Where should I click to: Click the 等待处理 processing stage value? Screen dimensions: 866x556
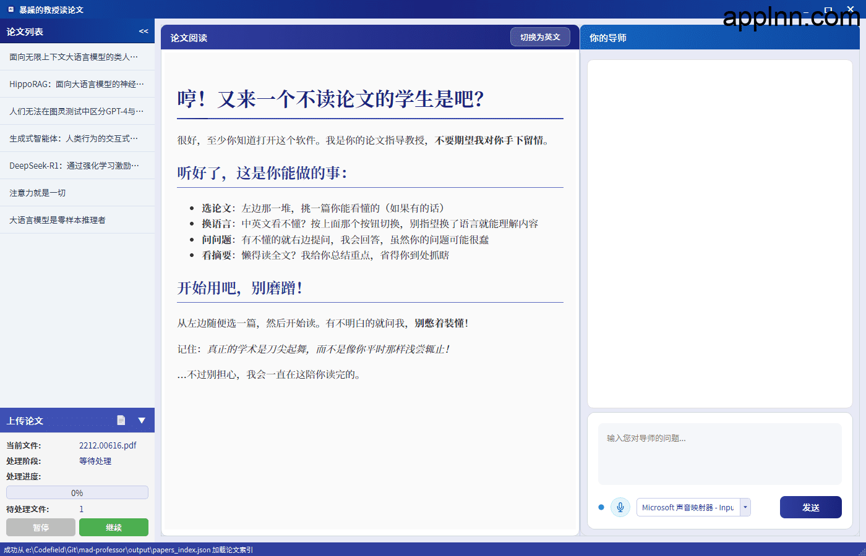tap(95, 461)
